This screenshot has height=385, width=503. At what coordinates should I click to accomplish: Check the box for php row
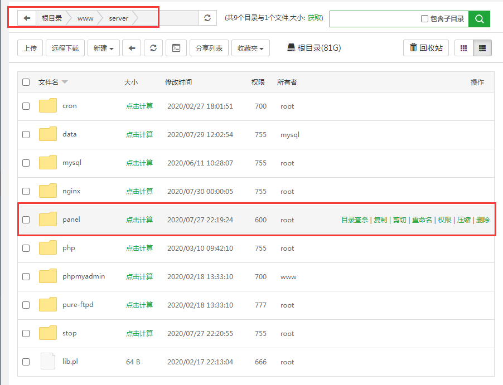[26, 248]
